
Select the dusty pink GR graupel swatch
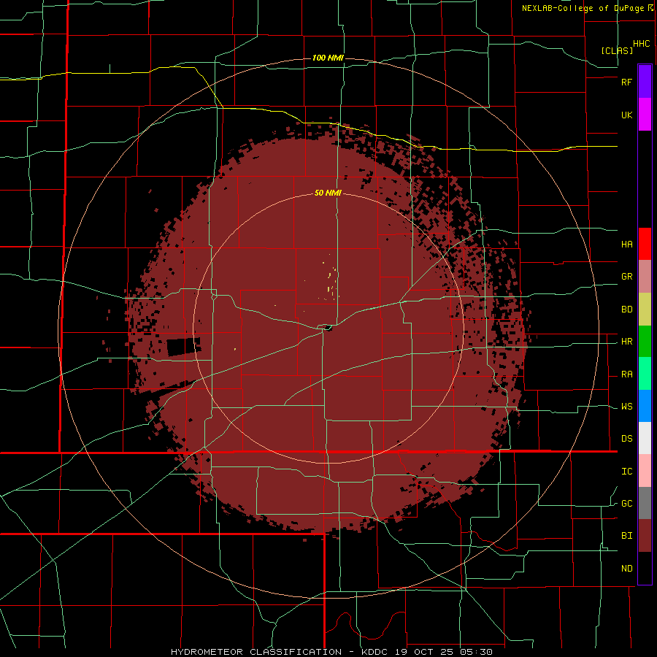645,277
